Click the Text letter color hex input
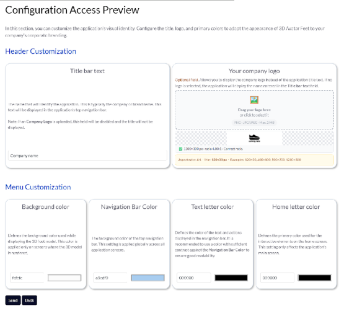The image size is (344, 311). pyautogui.click(x=194, y=278)
